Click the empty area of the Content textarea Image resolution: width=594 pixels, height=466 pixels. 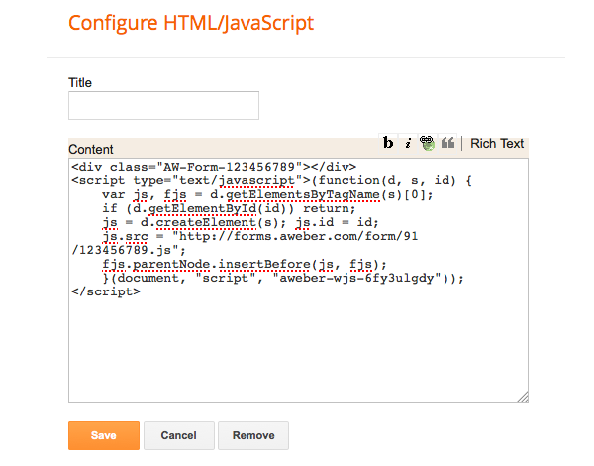[297, 347]
